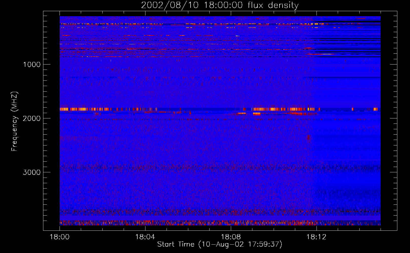The height and width of the screenshot is (253, 410).
Task: Click the "Frequency (MHZ)" axis label
Action: [x=14, y=121]
